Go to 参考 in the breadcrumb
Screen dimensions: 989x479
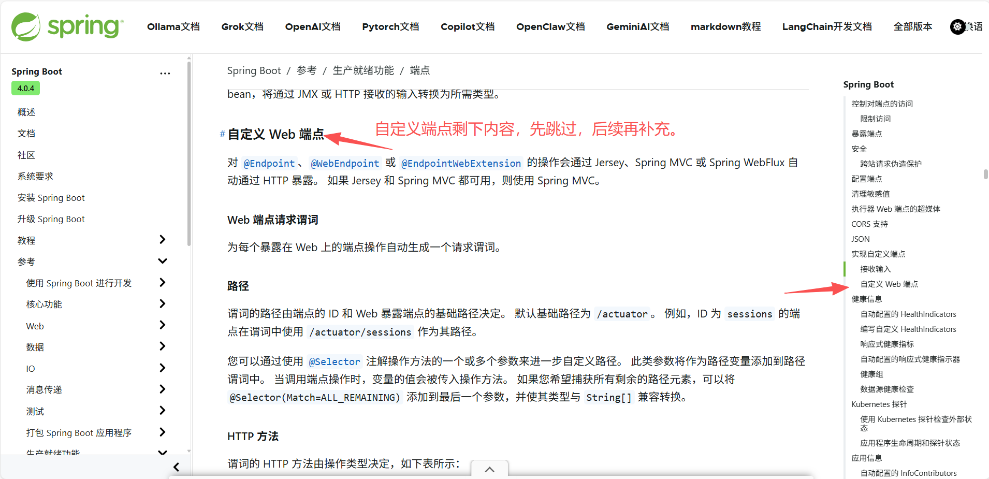pos(307,70)
